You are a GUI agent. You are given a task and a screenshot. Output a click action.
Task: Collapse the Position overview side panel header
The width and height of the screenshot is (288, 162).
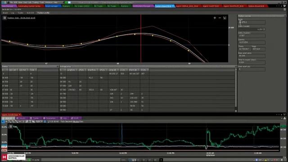285,16
